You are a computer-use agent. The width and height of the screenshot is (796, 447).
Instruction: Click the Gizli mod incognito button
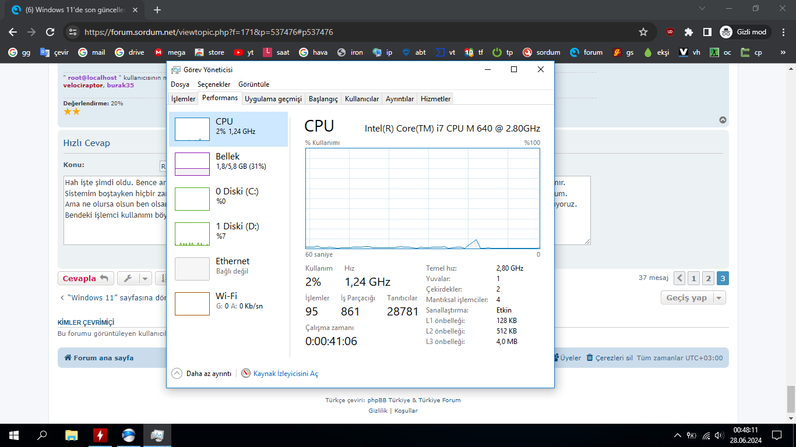pos(745,32)
